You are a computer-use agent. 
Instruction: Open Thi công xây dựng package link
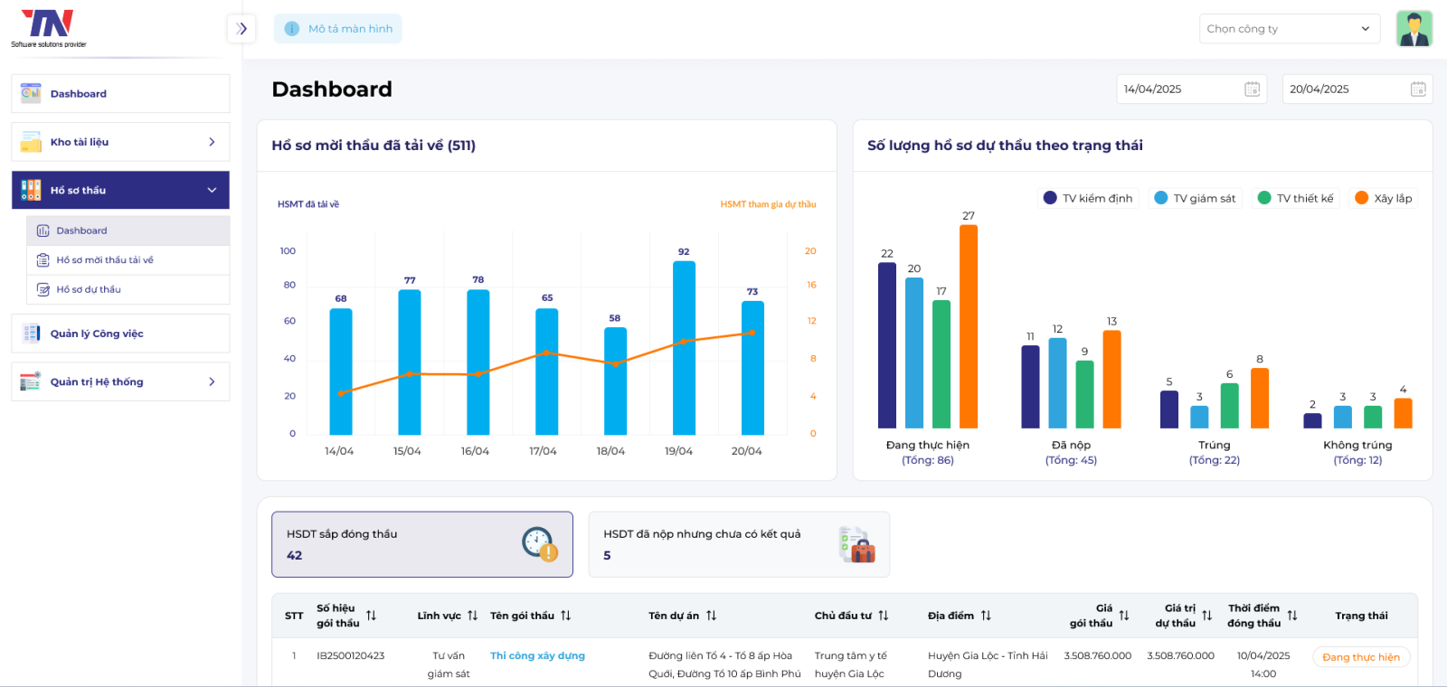[x=537, y=656]
